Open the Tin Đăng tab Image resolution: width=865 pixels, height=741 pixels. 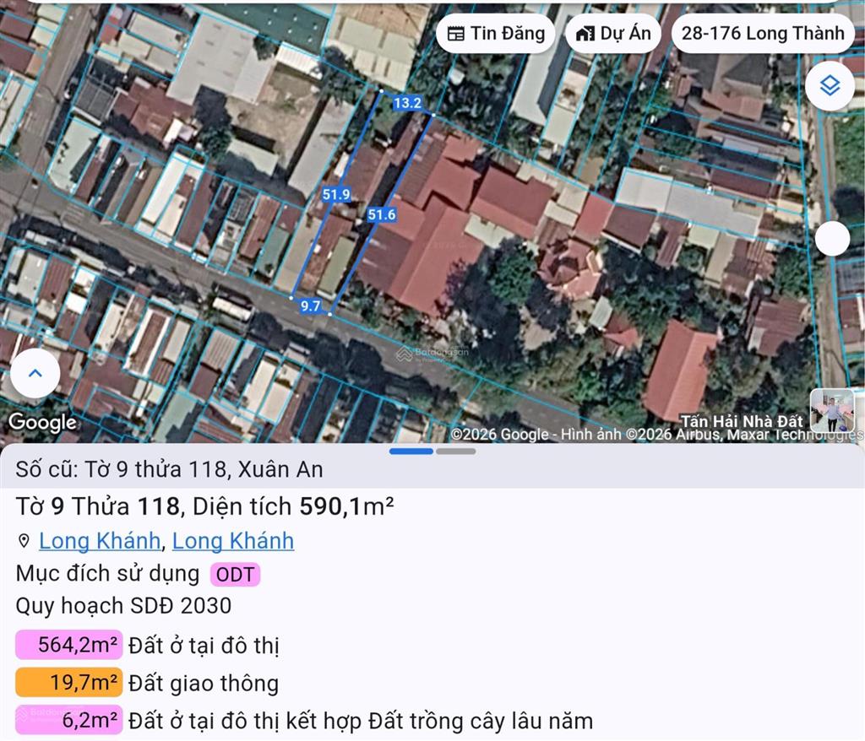(x=495, y=33)
